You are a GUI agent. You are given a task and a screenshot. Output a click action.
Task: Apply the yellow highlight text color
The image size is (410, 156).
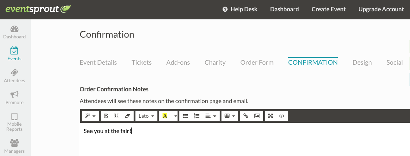165,116
